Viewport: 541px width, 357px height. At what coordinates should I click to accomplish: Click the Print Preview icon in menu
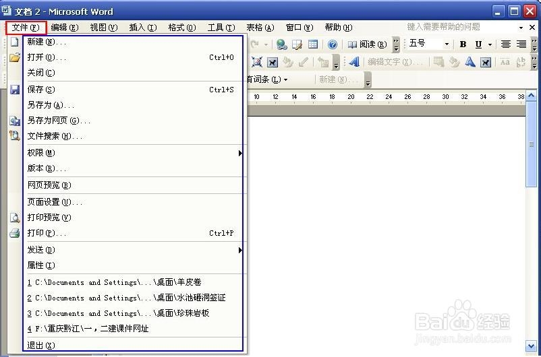(x=14, y=218)
